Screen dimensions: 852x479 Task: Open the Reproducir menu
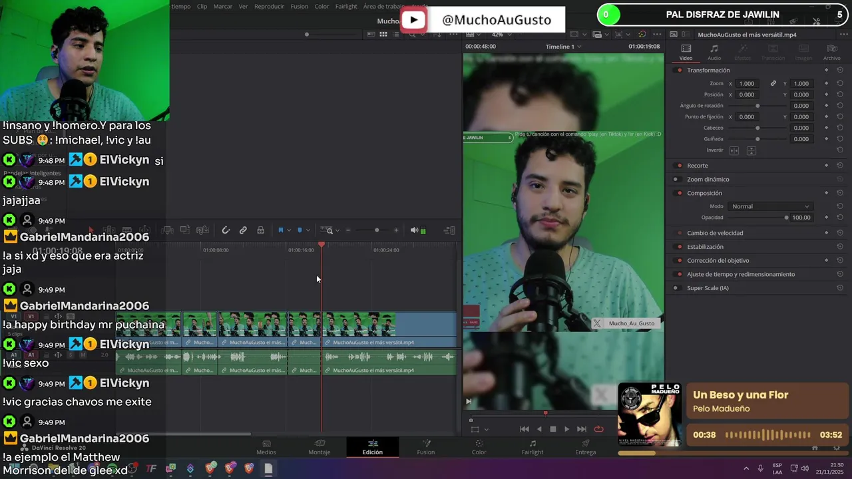click(x=270, y=6)
